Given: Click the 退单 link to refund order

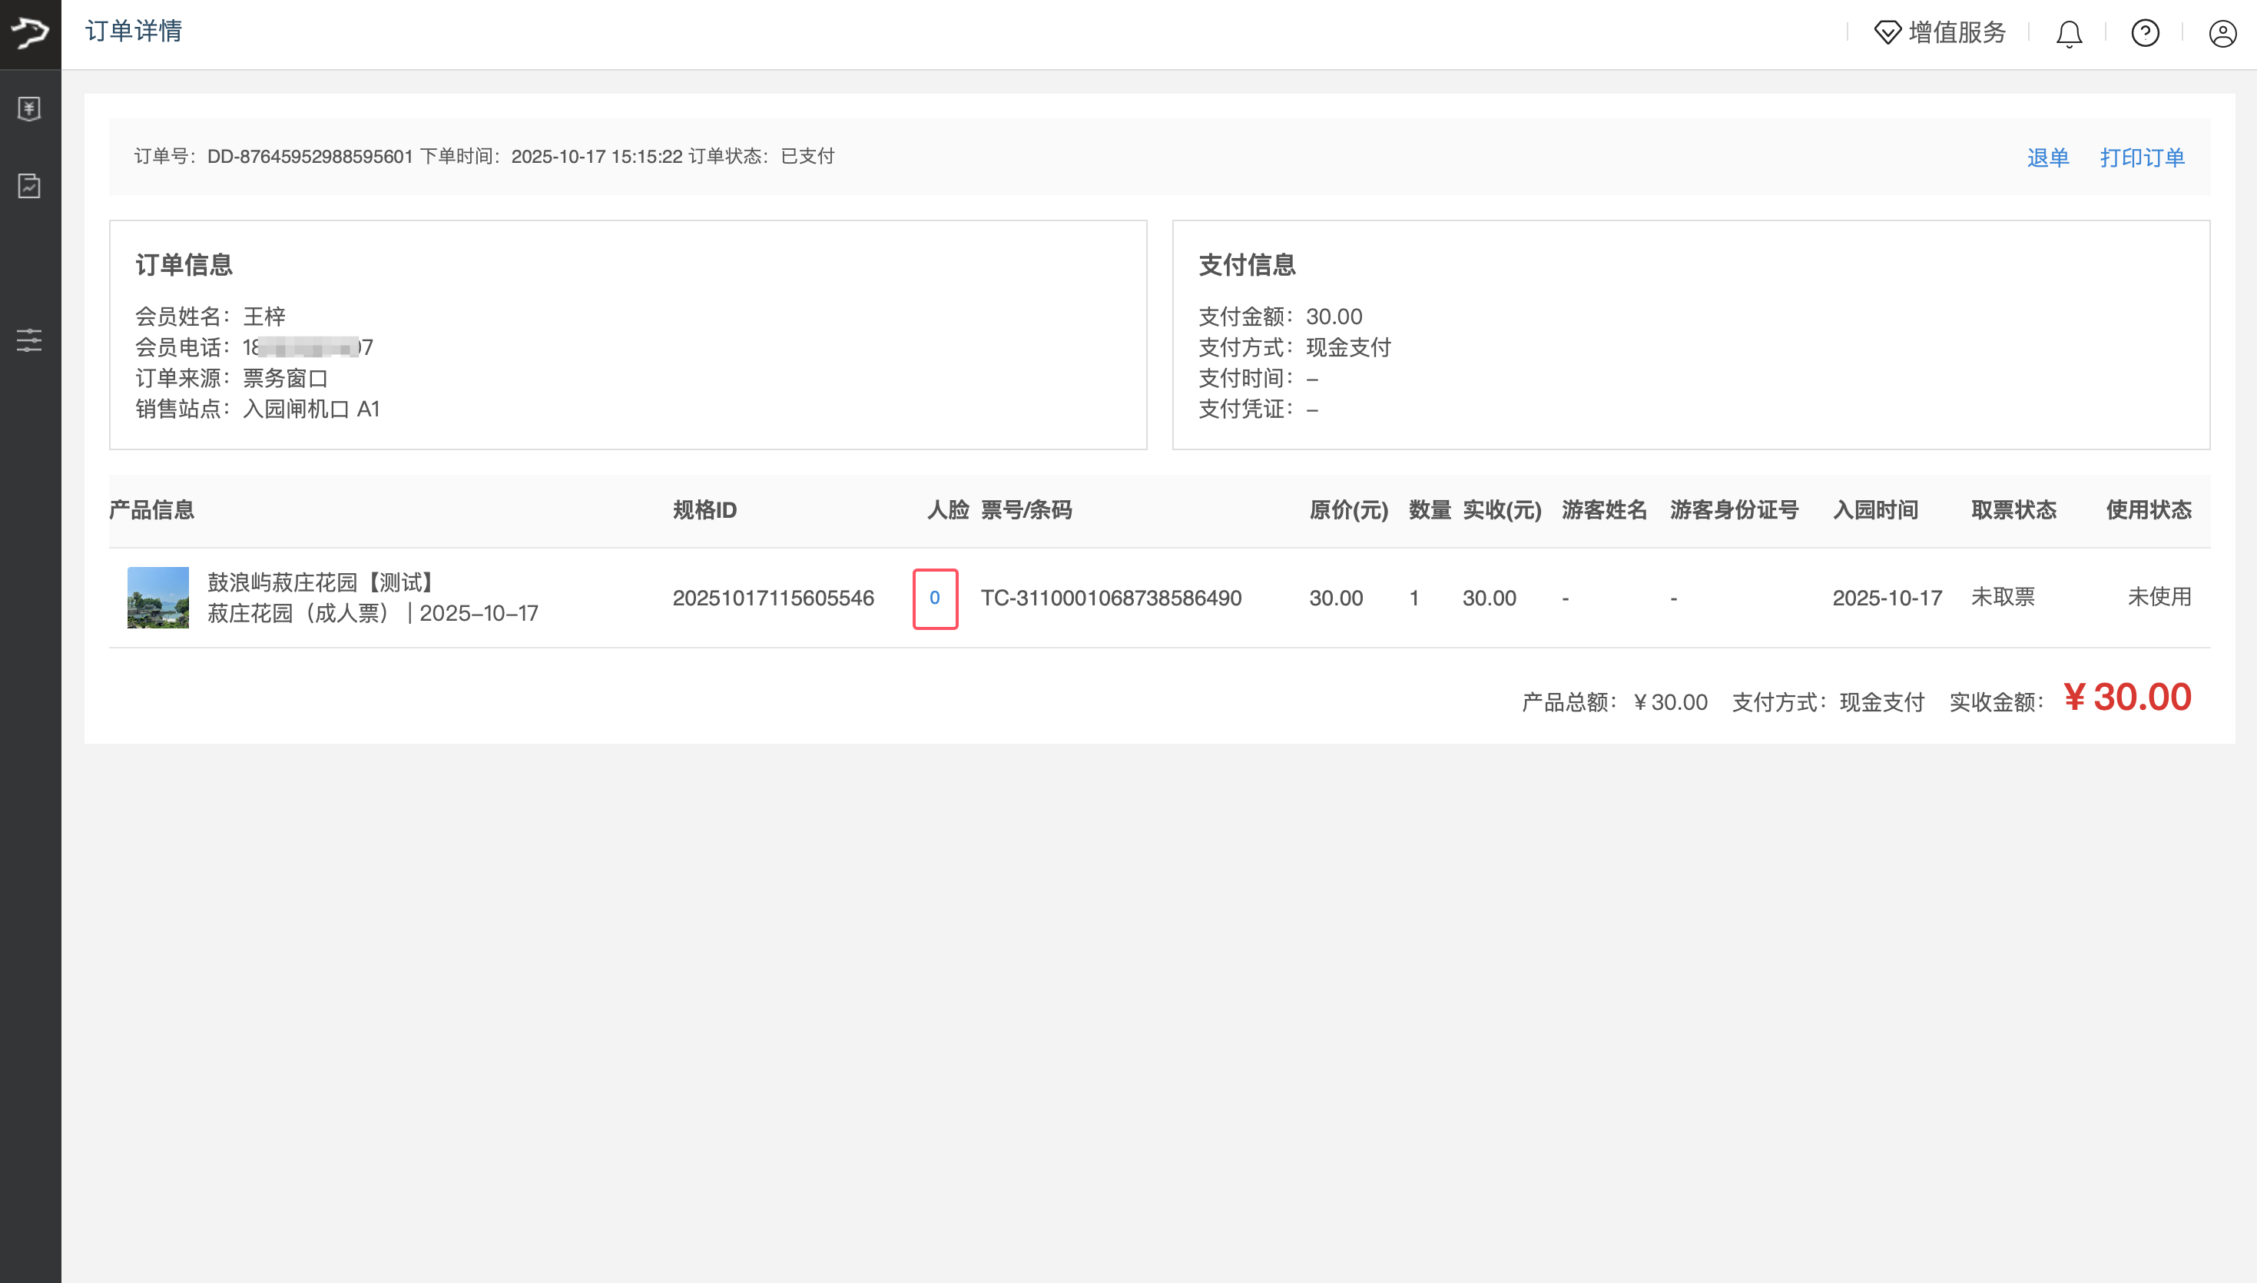Looking at the screenshot, I should 2048,157.
